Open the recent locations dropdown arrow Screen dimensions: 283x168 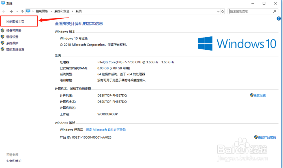17,11
